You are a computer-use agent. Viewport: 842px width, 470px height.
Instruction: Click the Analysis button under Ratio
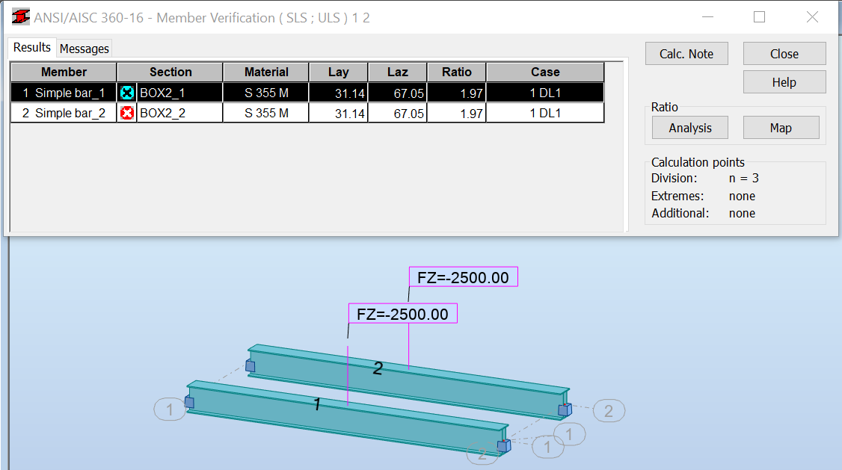[689, 127]
